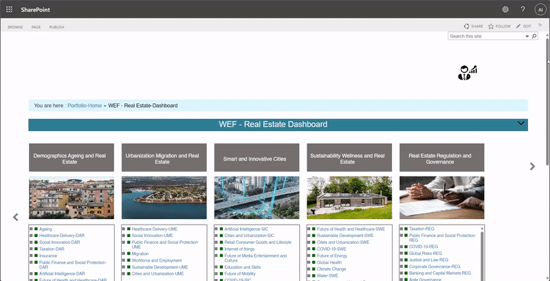Click the hands signing document image
Screen dimensions: 550x281
point(442,198)
